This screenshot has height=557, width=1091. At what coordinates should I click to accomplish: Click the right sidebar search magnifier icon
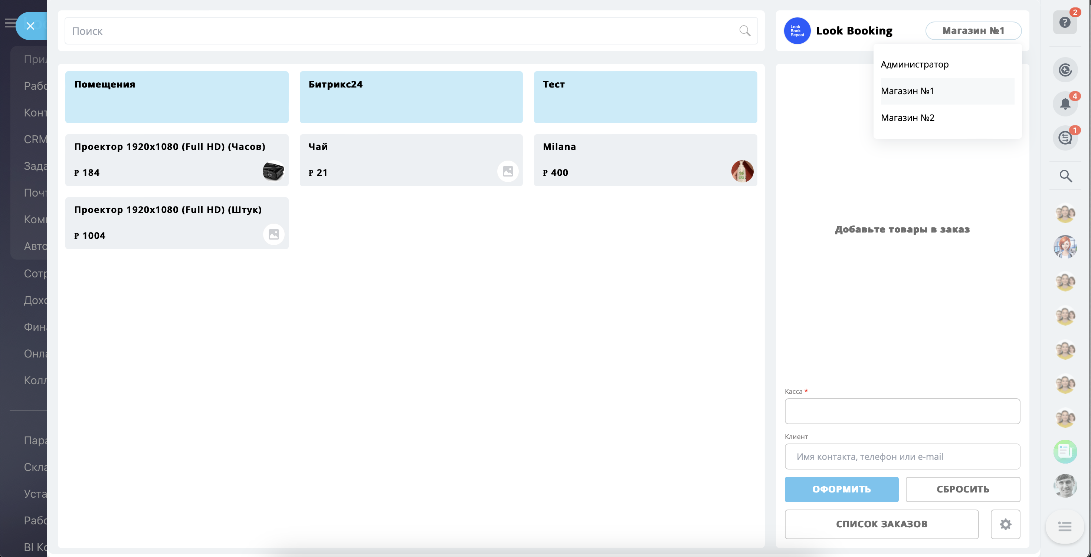tap(1066, 176)
